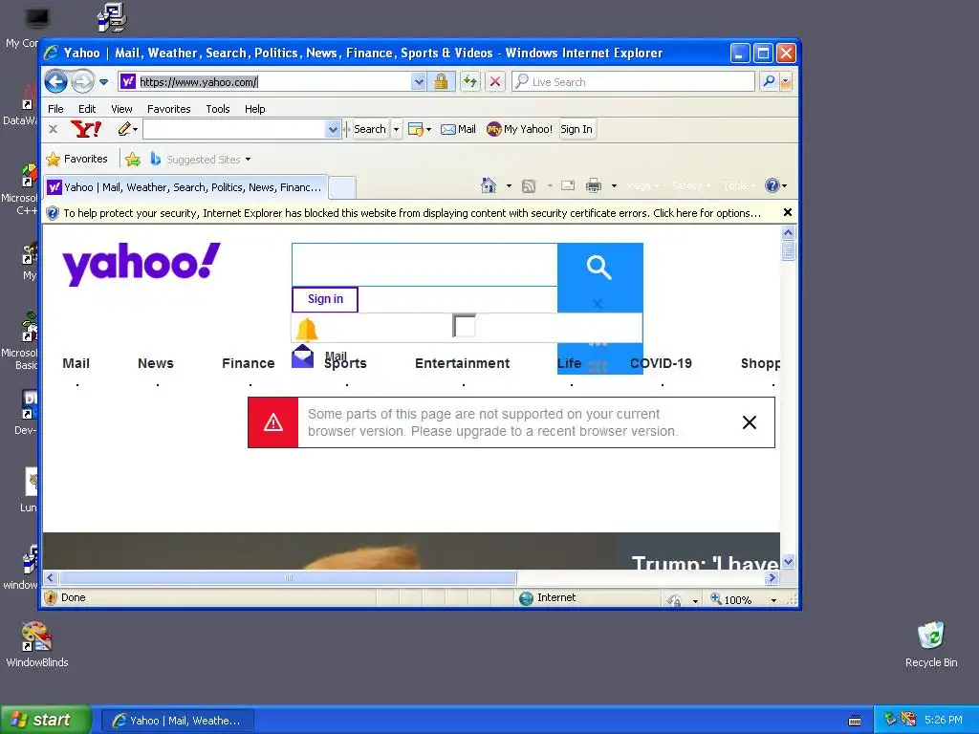
Task: Open the Tools menu
Action: pos(218,109)
